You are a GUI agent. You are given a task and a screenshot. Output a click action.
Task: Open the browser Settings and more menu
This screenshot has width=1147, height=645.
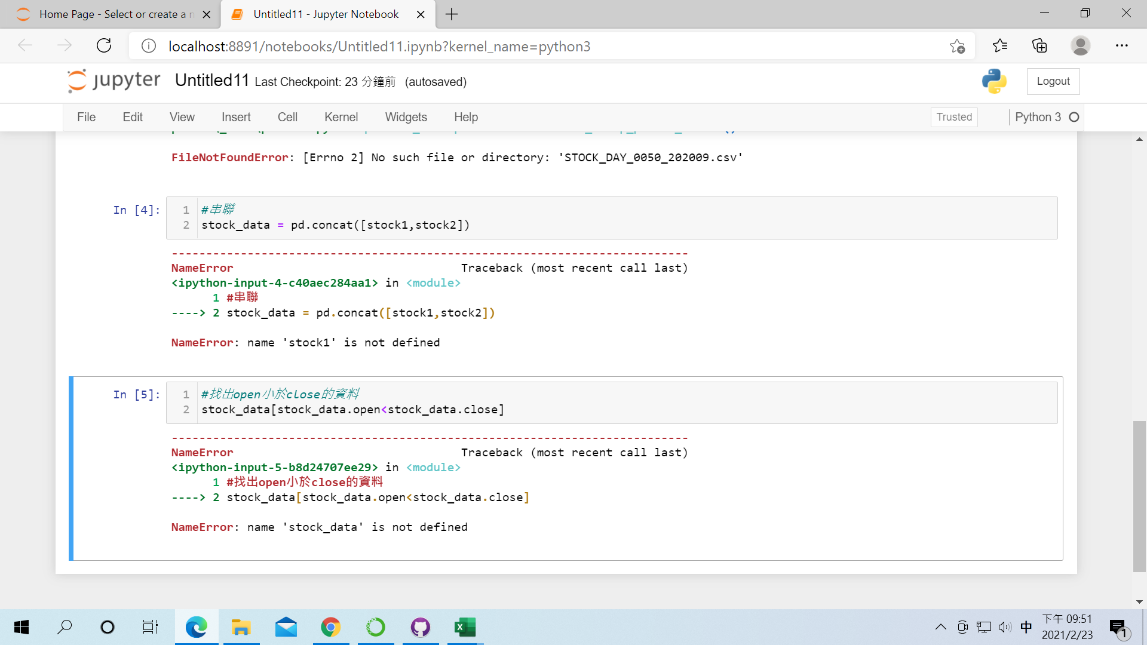coord(1122,46)
